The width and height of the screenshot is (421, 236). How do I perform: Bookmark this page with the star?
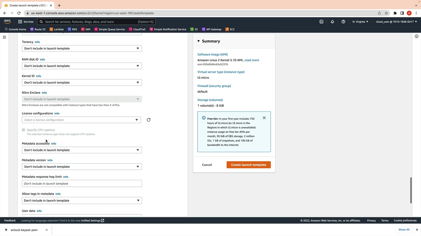point(386,13)
